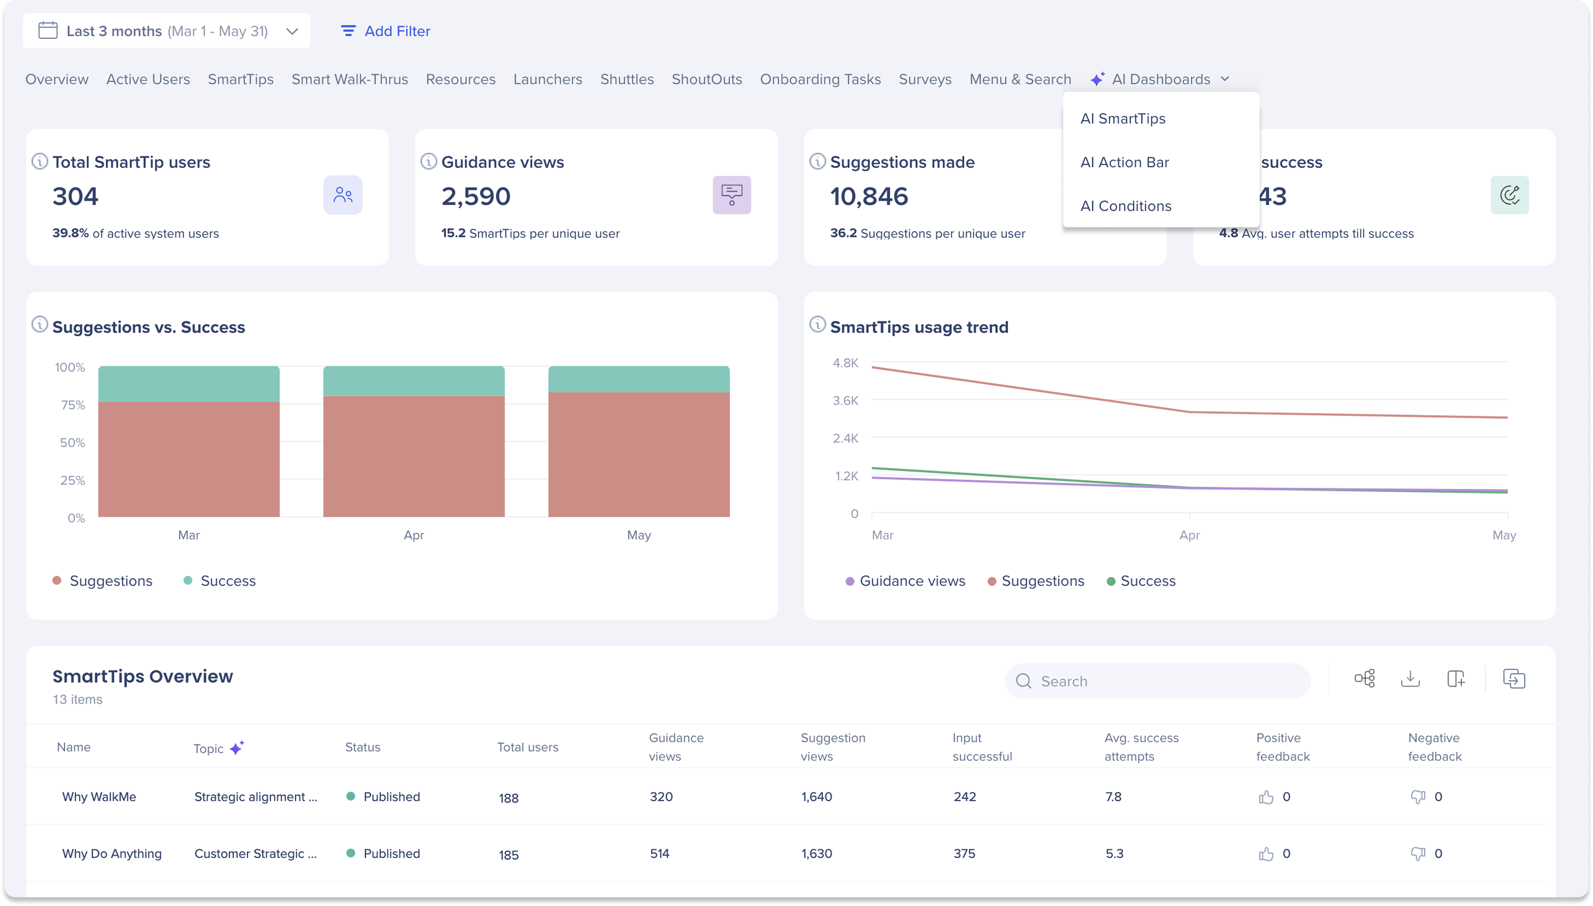The height and width of the screenshot is (906, 1593).
Task: Click the magnifier icon in the search box
Action: click(1023, 681)
